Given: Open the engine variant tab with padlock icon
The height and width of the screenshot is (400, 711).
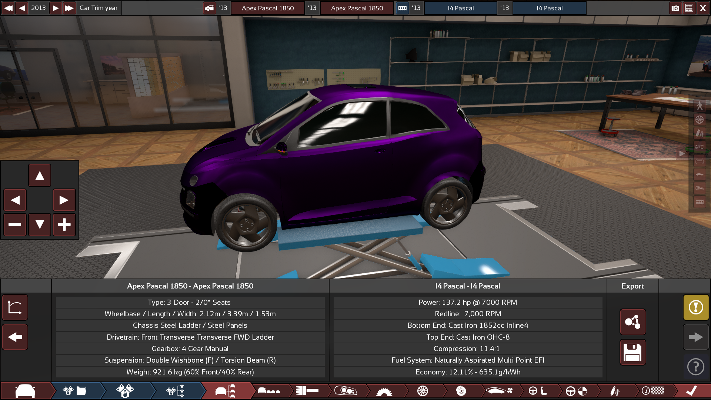Looking at the screenshot, I should coord(125,391).
